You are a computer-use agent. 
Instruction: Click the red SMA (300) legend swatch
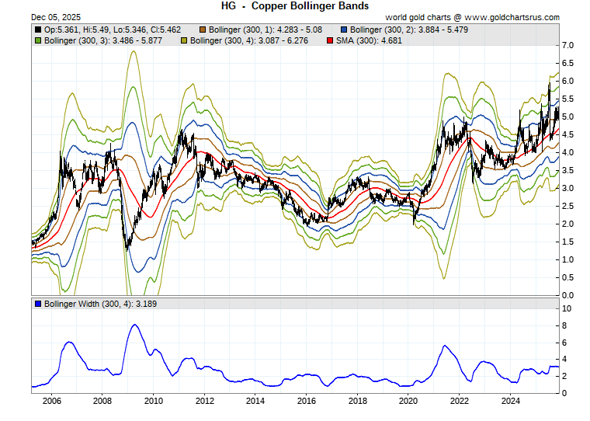pos(330,40)
